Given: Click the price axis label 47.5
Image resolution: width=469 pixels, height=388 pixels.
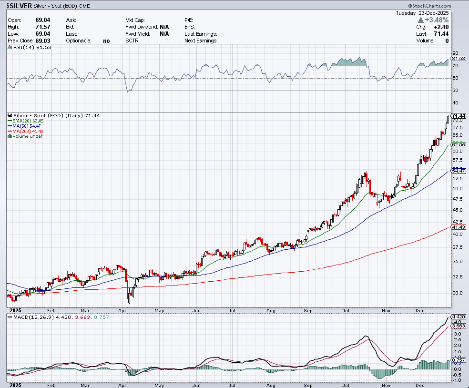Looking at the screenshot, I should (458, 199).
